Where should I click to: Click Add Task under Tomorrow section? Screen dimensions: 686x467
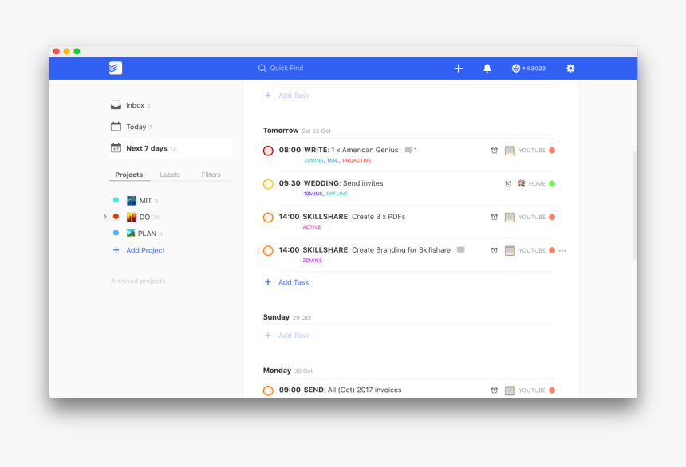coord(293,282)
